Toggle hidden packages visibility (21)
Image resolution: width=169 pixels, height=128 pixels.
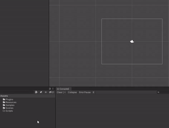click(x=52, y=92)
